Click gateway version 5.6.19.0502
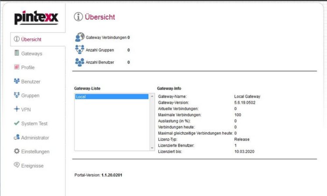The width and height of the screenshot is (327, 196). pyautogui.click(x=245, y=102)
